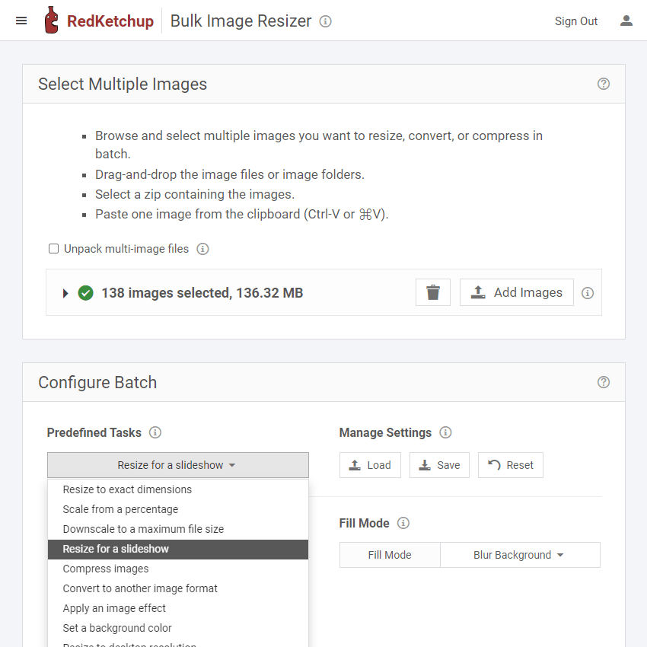Click the info icon next to Manage Settings
The height and width of the screenshot is (647, 647).
(x=446, y=432)
